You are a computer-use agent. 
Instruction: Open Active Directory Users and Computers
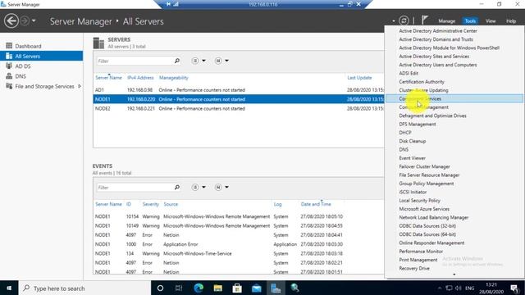click(x=437, y=65)
